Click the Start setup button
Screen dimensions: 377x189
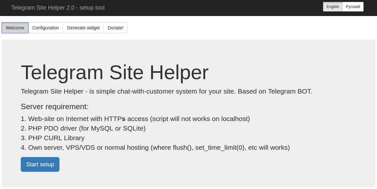coord(40,164)
